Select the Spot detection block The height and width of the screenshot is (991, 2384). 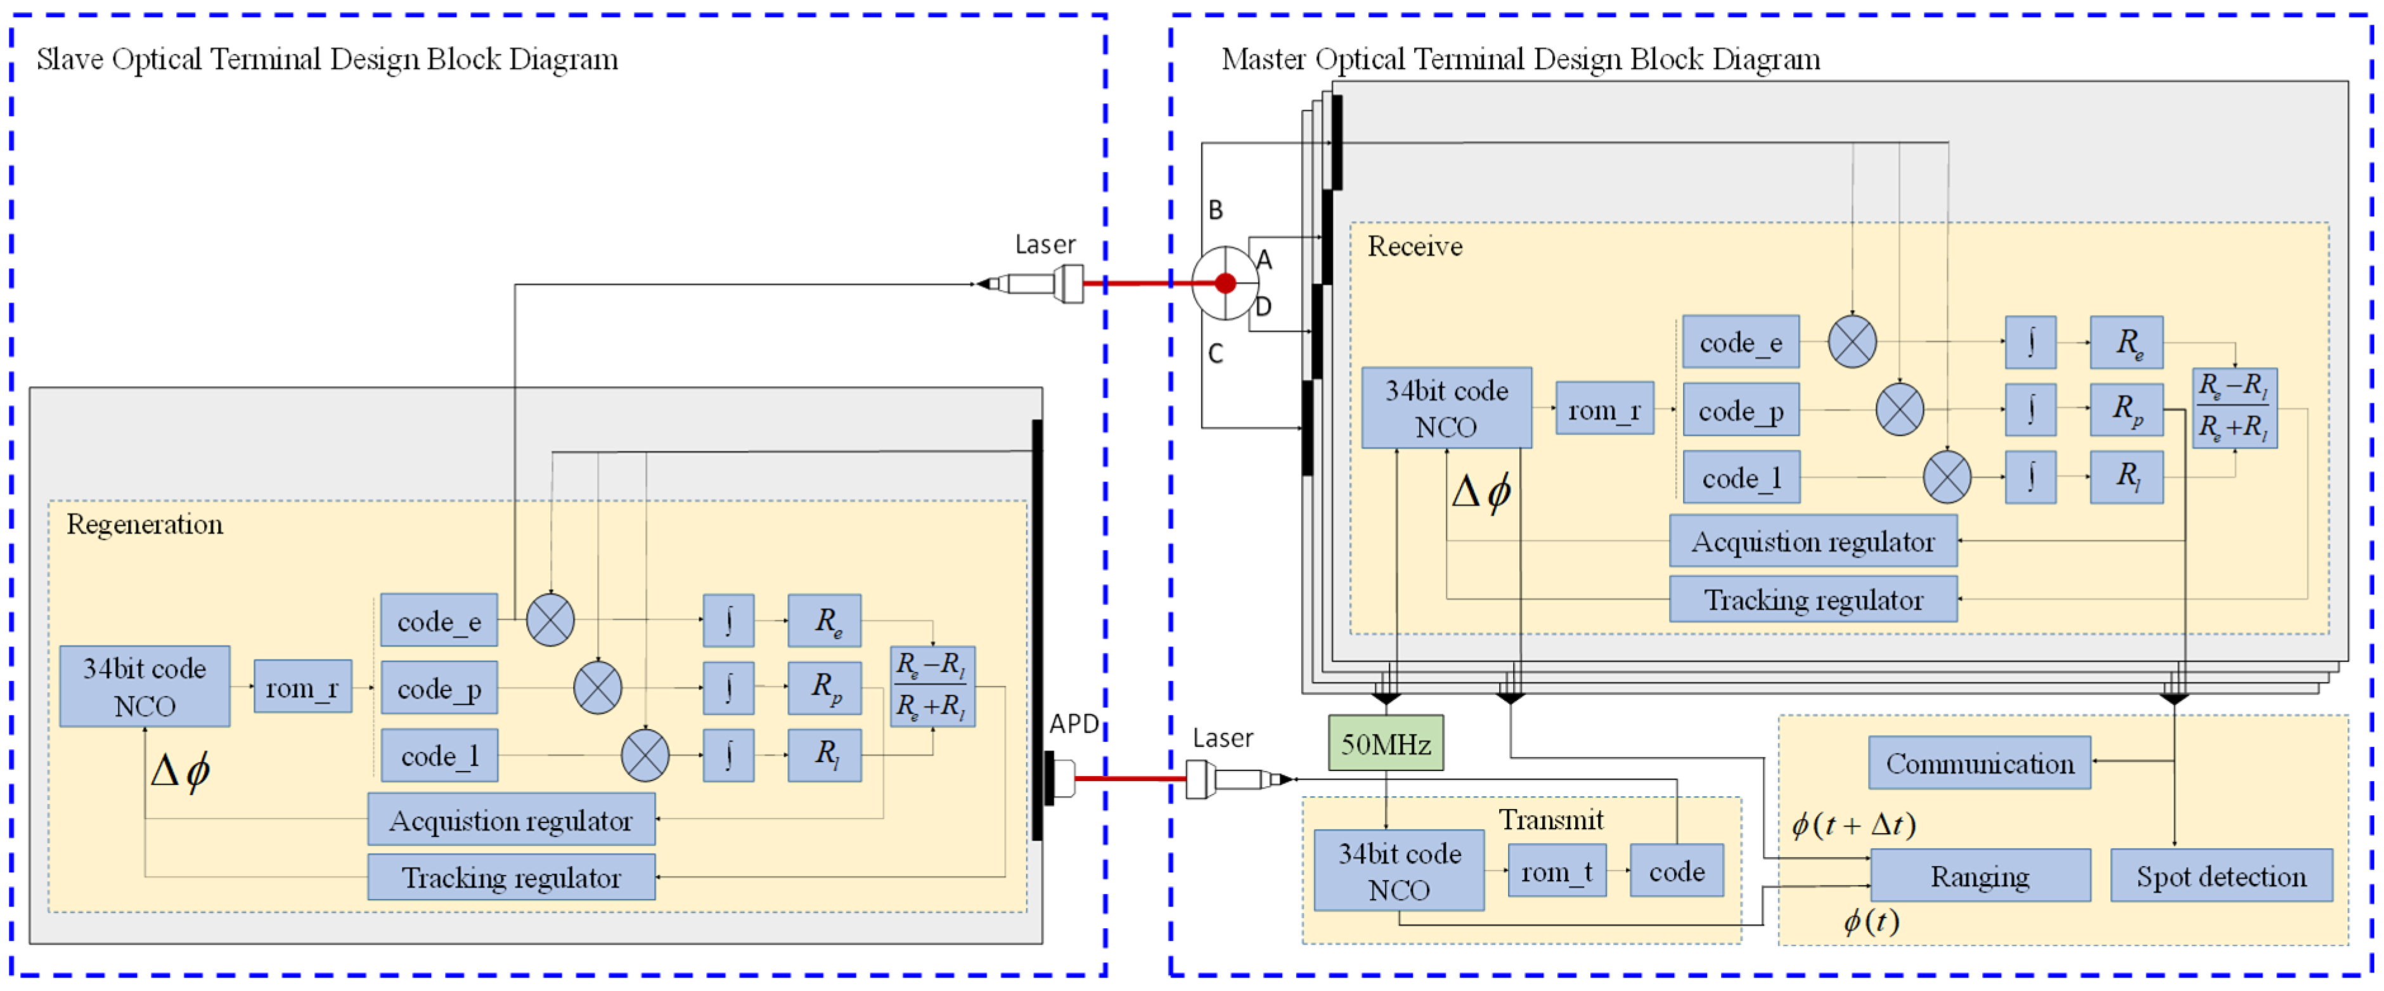pos(2220,876)
